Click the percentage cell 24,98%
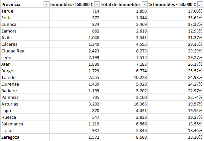The image size is (204, 141). coord(175,77)
